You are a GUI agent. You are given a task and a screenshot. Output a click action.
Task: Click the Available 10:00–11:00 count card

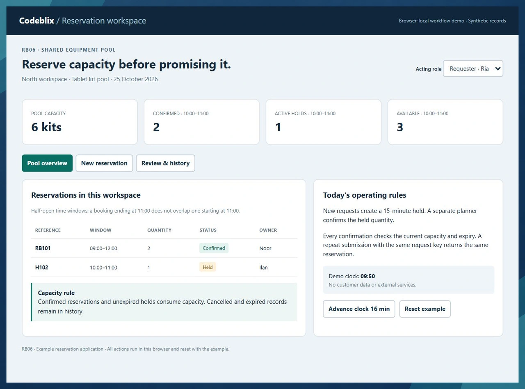(445, 122)
